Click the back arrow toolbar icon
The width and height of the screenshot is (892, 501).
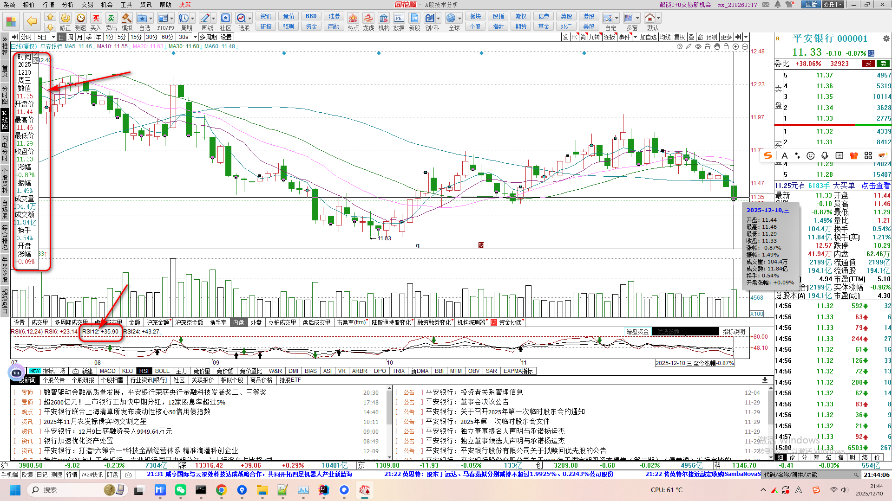(32, 21)
